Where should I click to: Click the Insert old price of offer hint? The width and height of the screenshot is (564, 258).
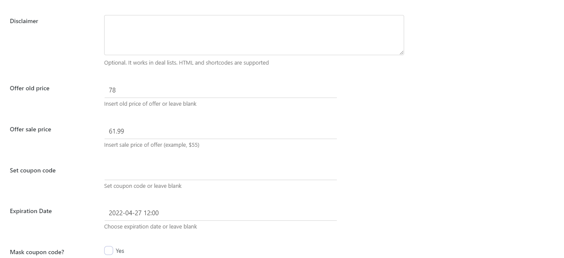(150, 104)
